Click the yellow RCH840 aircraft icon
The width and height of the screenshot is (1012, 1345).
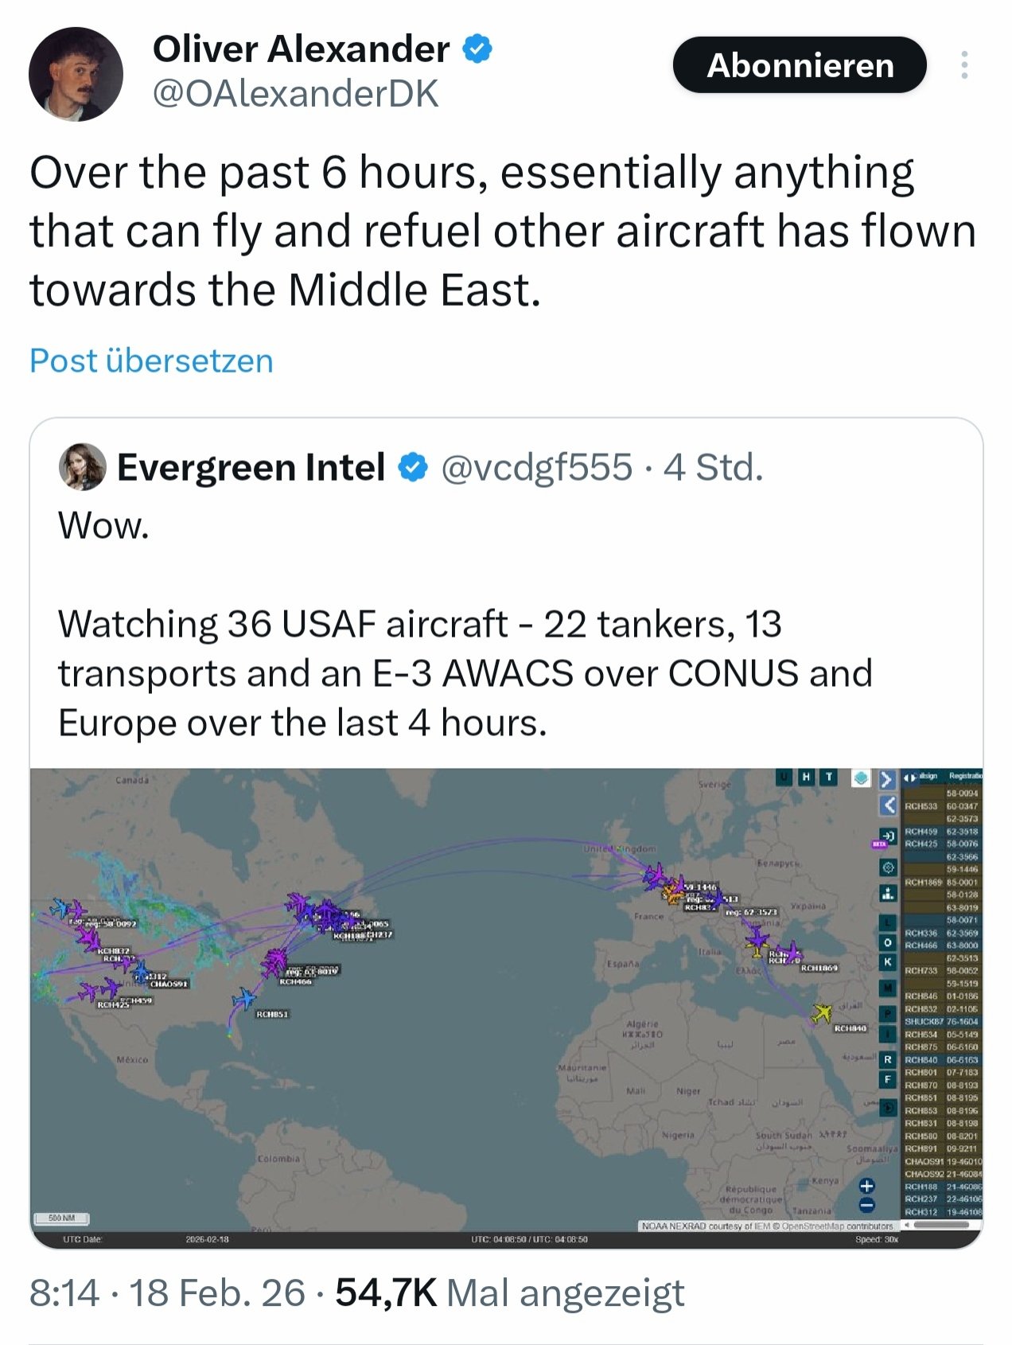point(822,1013)
